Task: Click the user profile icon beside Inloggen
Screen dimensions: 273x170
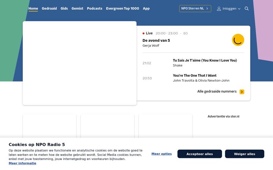Action: pos(219,9)
